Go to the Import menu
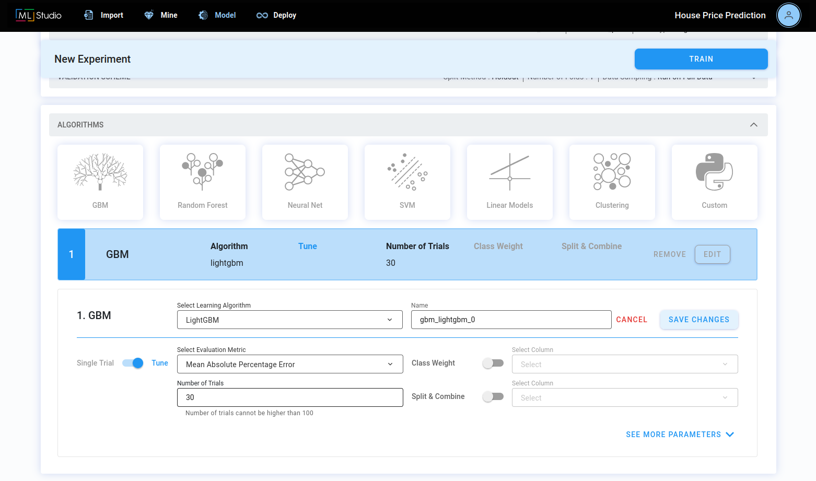The image size is (816, 481). [103, 15]
